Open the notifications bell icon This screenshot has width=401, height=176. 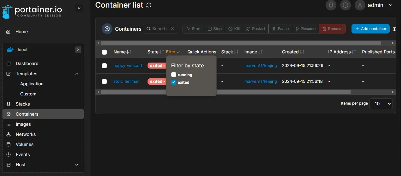click(331, 5)
